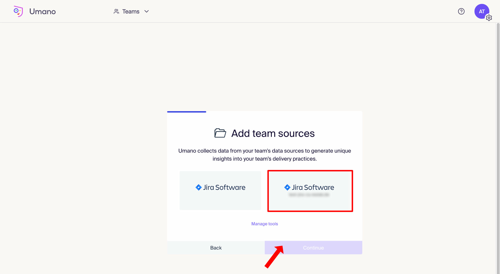Viewport: 500px width, 274px height.
Task: Click the right Jira diamond logo
Action: pyautogui.click(x=287, y=187)
